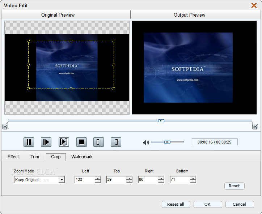This screenshot has width=262, height=214.
Task: Switch to the Effect tab
Action: 13,157
